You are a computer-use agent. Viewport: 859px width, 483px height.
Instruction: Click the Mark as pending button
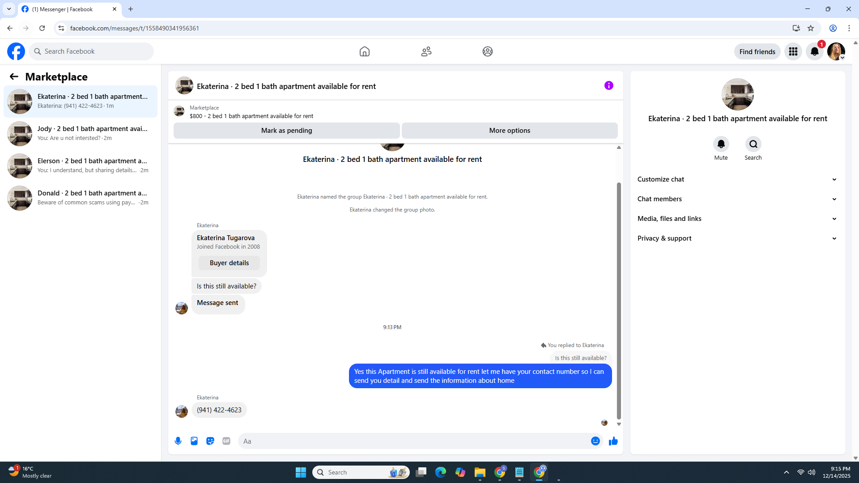tap(286, 131)
